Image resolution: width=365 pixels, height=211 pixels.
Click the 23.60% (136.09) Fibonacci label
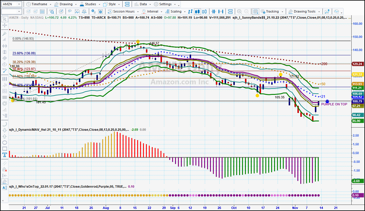pyautogui.click(x=24, y=53)
